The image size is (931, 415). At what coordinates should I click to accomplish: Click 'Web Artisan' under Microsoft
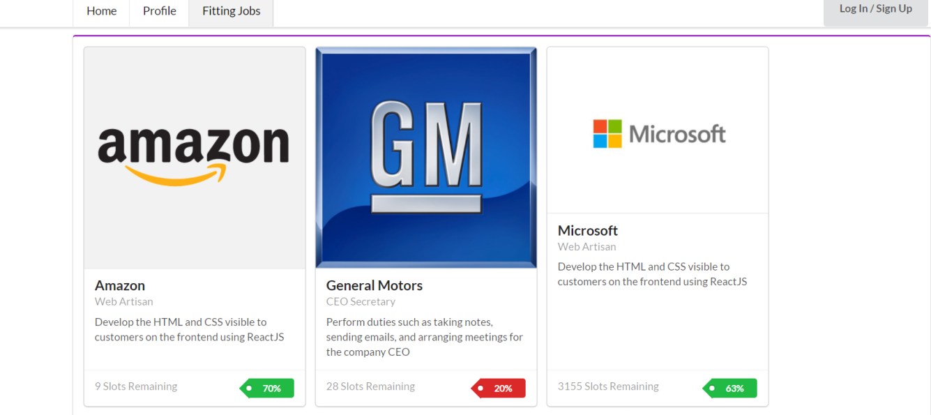coord(587,247)
